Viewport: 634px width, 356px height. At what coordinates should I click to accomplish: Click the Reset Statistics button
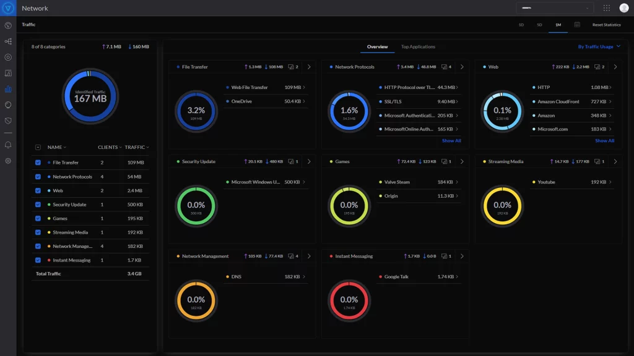(x=606, y=25)
